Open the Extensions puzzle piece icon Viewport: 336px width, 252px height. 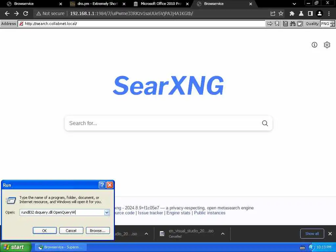coord(292,13)
